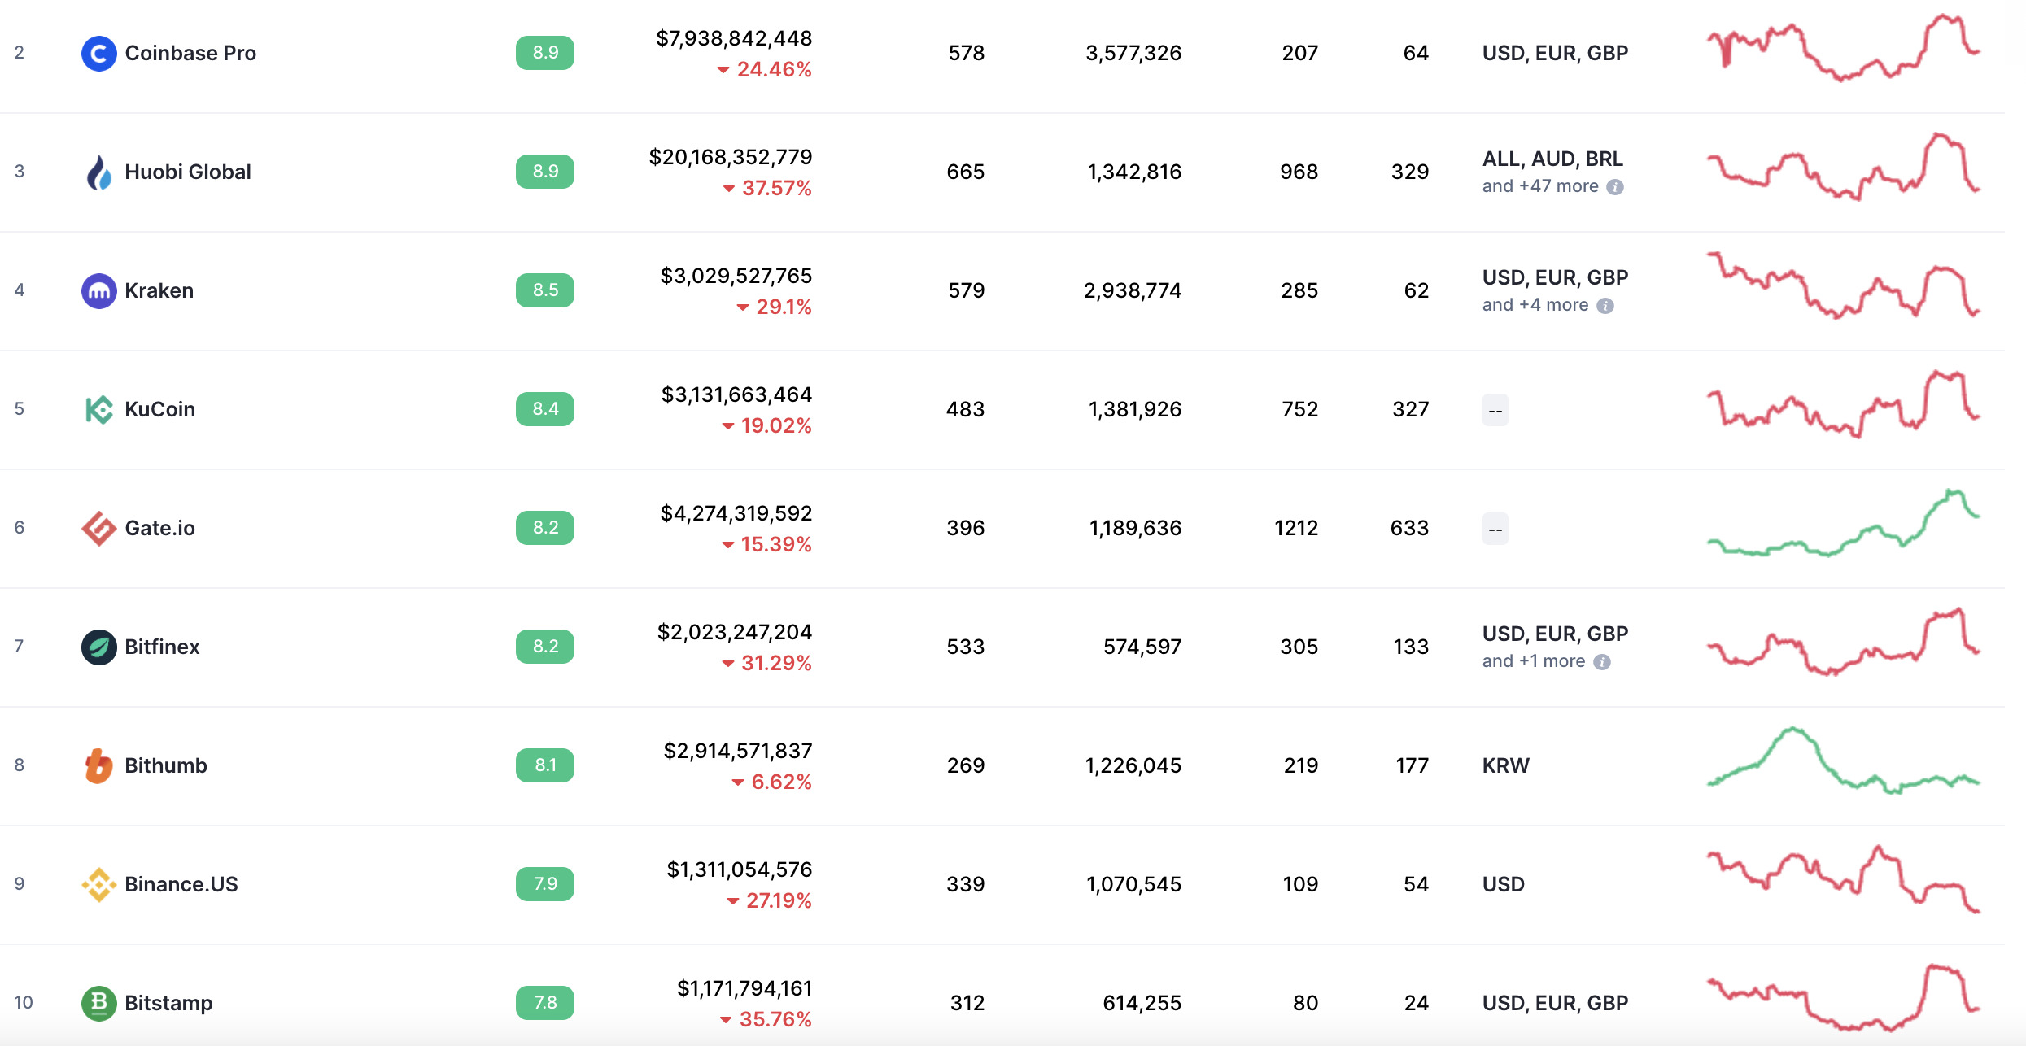Click the Bitstamp green B logo
2026x1046 pixels.
pyautogui.click(x=98, y=1004)
